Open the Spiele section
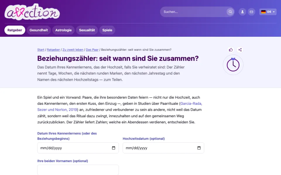Viewport: 281px width, 175px height. (x=107, y=30)
